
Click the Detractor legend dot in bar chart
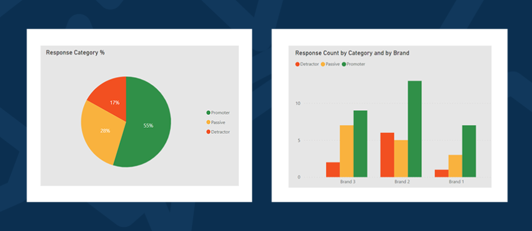coord(298,64)
